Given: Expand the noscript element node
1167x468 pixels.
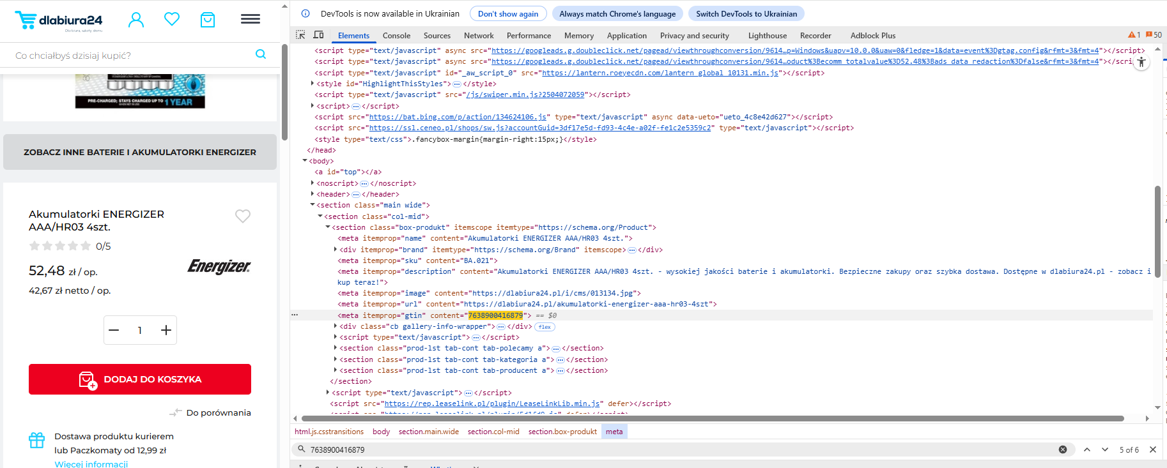Looking at the screenshot, I should pyautogui.click(x=313, y=183).
